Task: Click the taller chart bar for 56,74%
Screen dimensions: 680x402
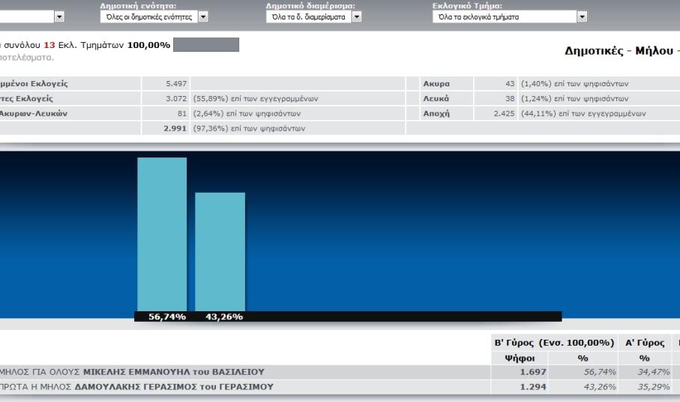Action: [x=162, y=232]
